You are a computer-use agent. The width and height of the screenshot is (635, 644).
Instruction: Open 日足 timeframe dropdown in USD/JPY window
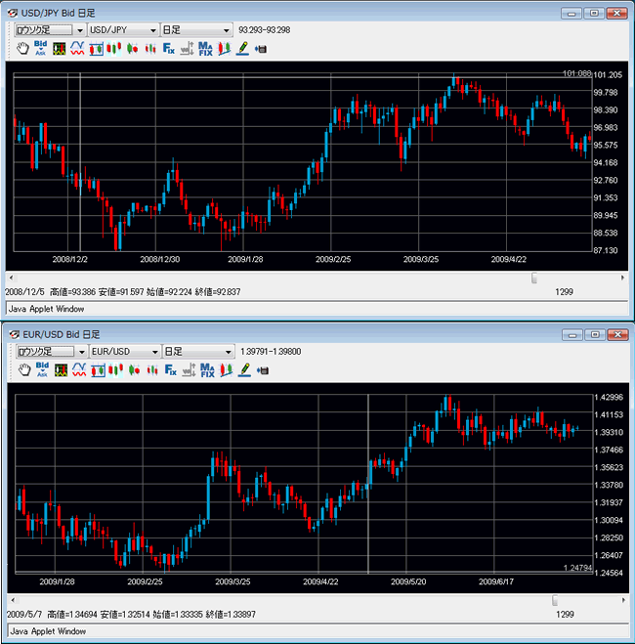(x=196, y=30)
